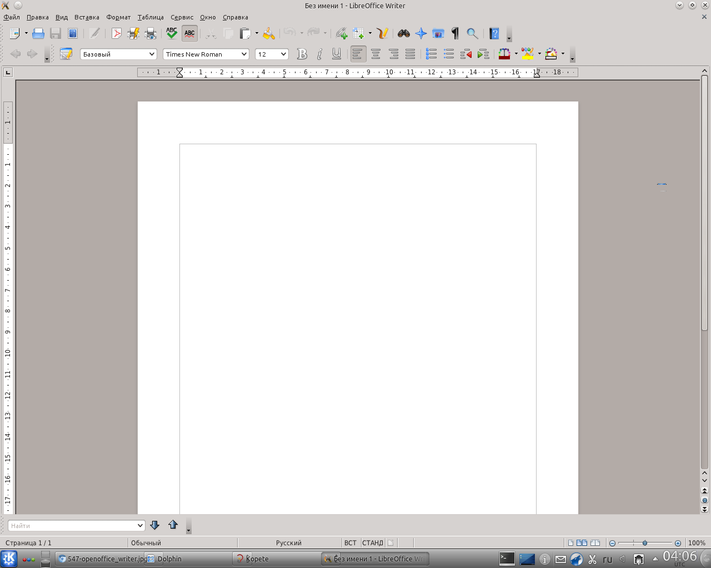Toggle ВСТ insert mode in status bar
This screenshot has width=711, height=568.
pos(351,543)
